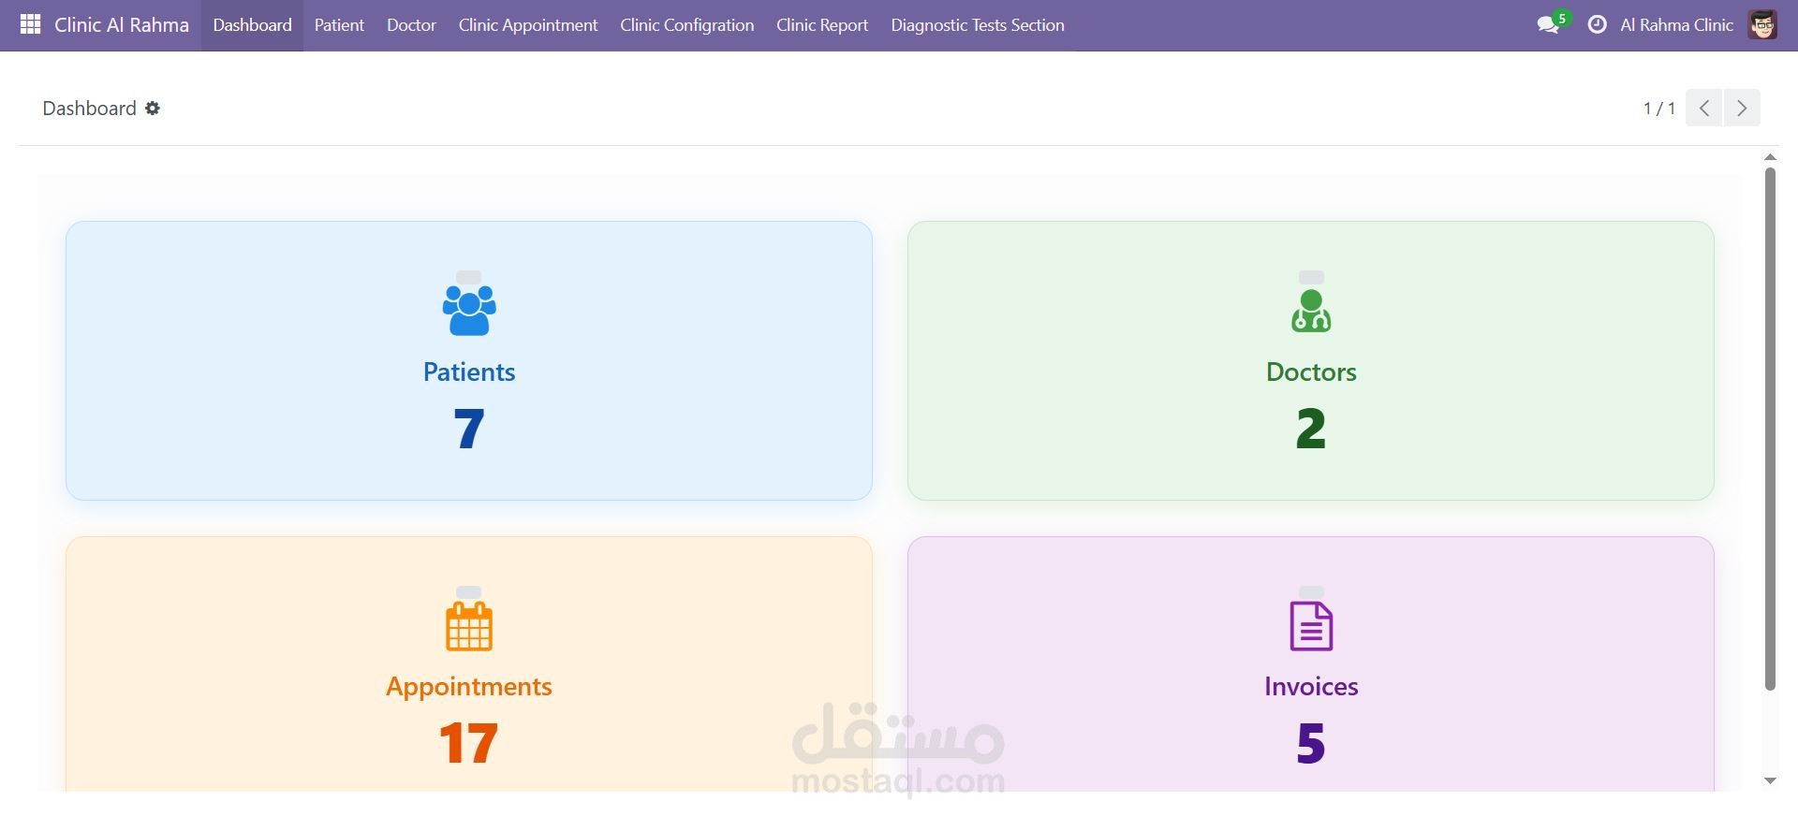Click the Invoices label
Image resolution: width=1798 pixels, height=816 pixels.
(x=1311, y=686)
